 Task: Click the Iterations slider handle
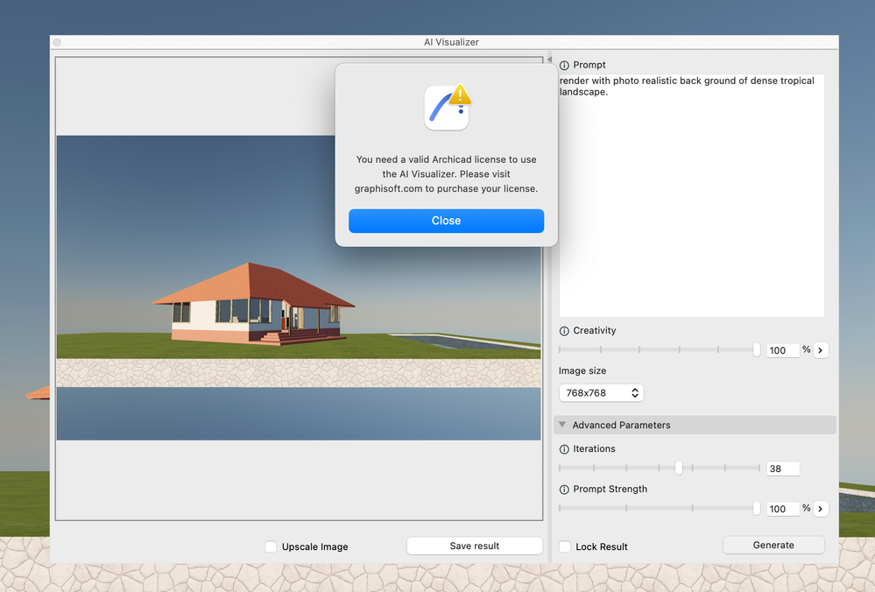pyautogui.click(x=679, y=468)
